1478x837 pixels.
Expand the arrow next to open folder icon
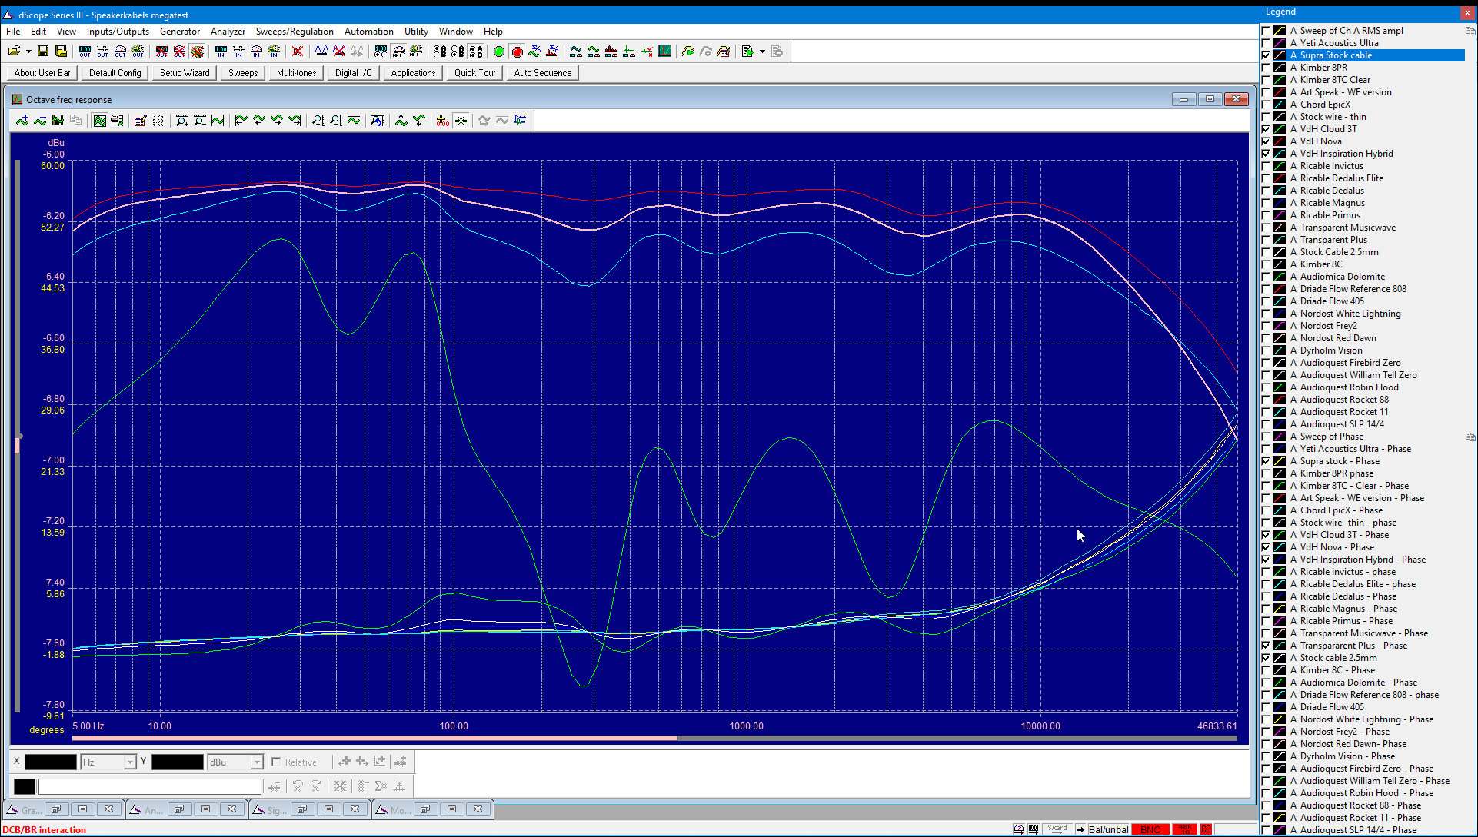coord(28,51)
